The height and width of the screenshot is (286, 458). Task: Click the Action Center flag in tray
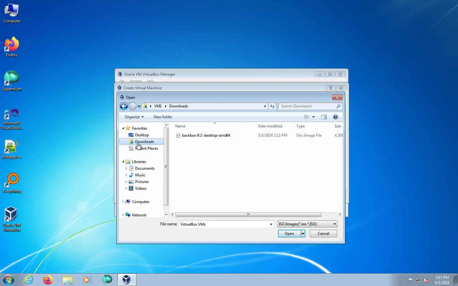tap(410, 280)
